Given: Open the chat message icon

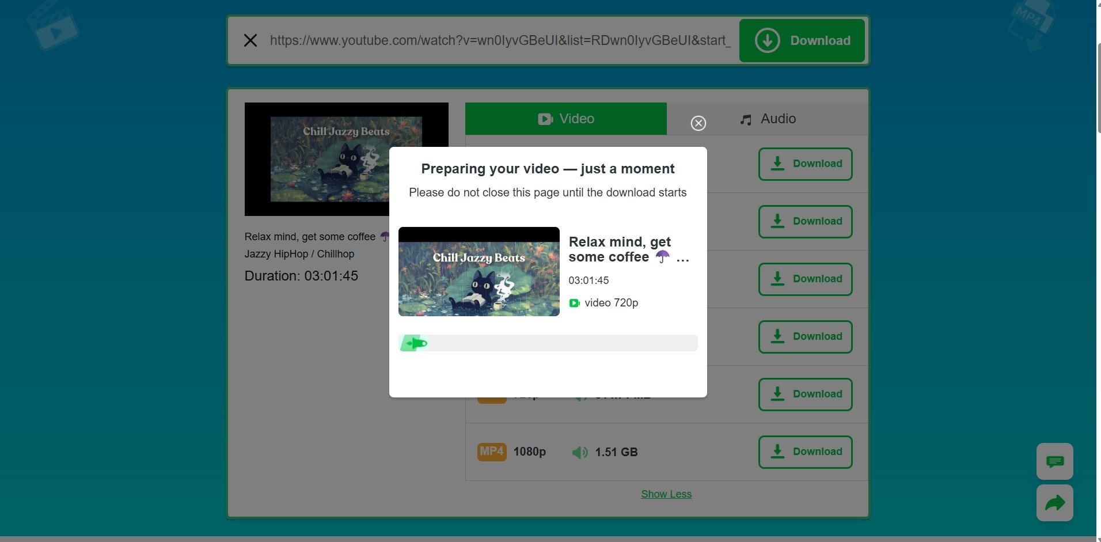Looking at the screenshot, I should 1054,461.
